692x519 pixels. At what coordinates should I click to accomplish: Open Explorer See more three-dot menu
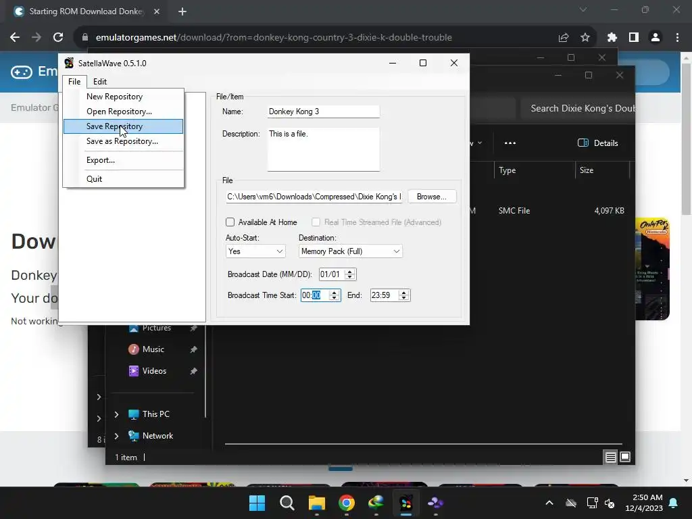tap(510, 143)
